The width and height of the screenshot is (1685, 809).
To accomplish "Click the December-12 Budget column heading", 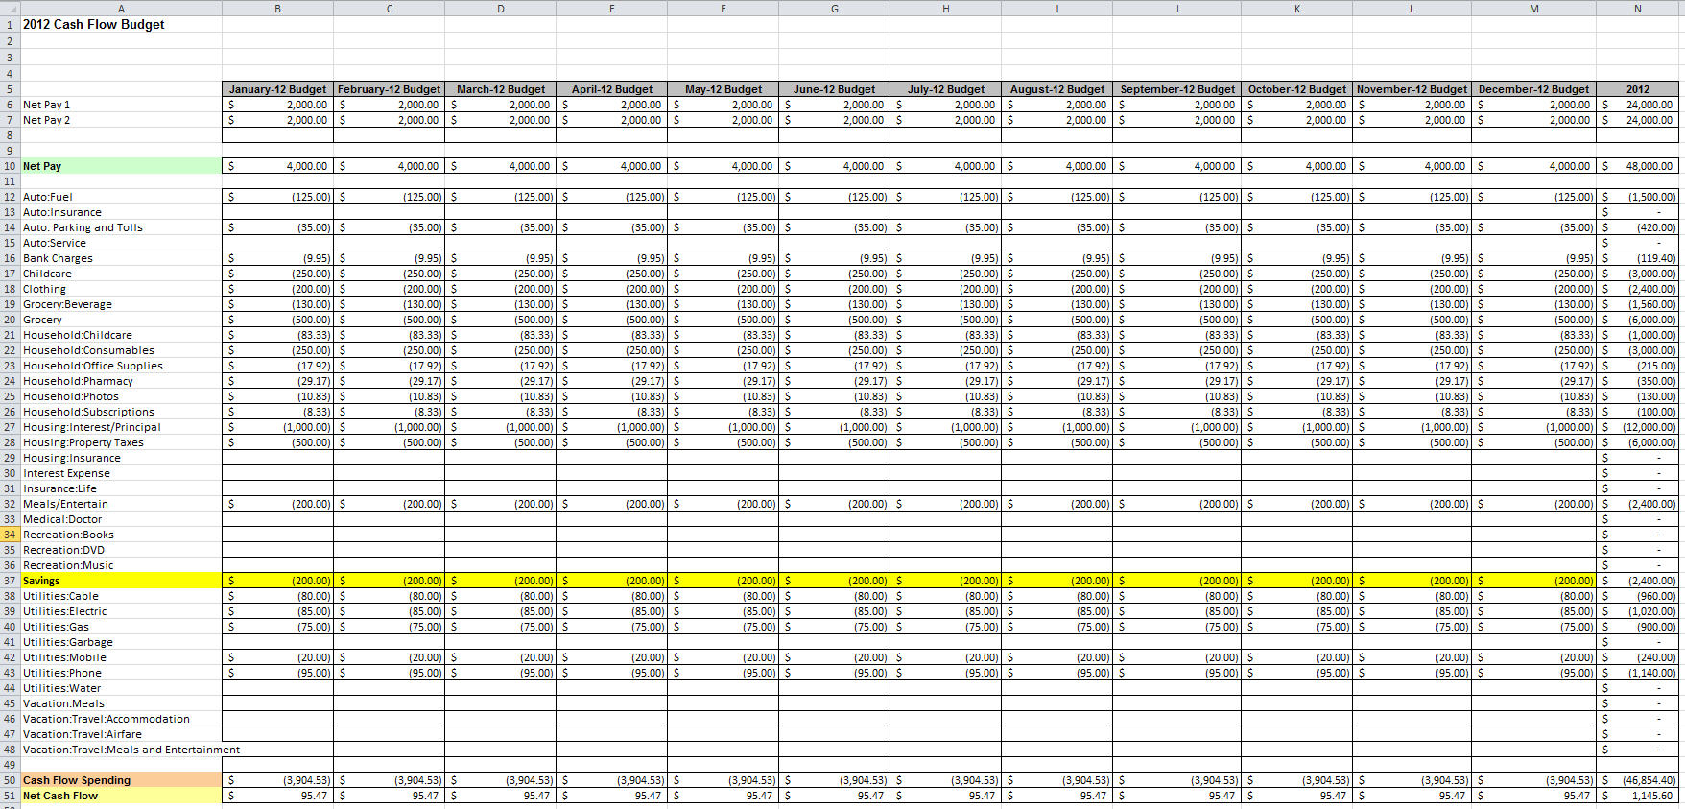I will pyautogui.click(x=1532, y=89).
